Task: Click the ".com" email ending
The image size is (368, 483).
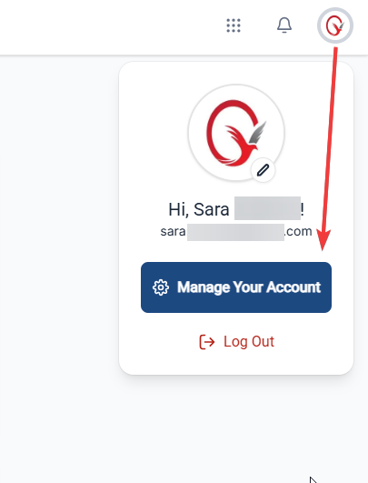Action: [298, 231]
